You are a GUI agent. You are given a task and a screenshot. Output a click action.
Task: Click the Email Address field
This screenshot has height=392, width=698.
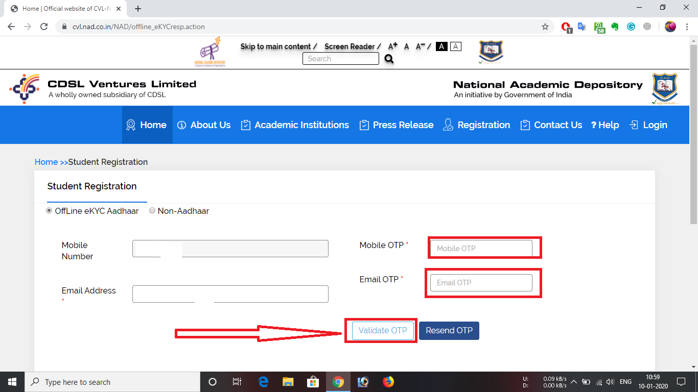(230, 294)
